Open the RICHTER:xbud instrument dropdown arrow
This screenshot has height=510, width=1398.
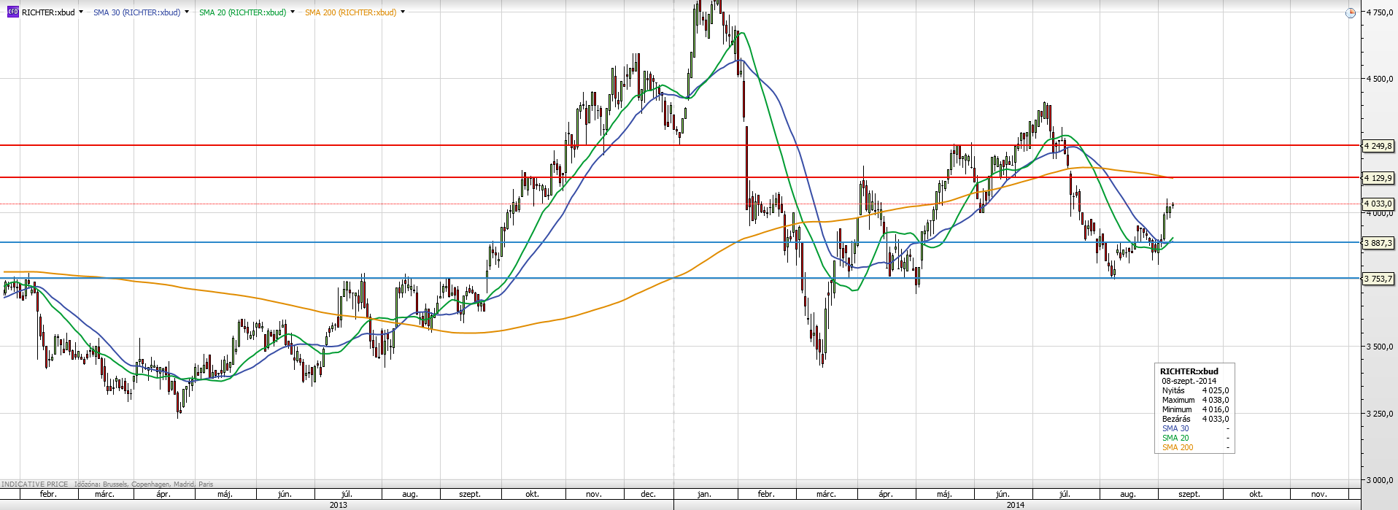click(80, 12)
